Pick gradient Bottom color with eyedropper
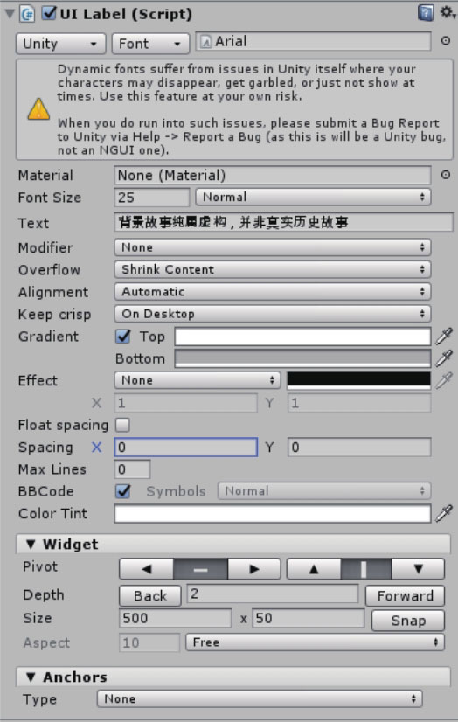This screenshot has width=458, height=722. click(x=444, y=358)
